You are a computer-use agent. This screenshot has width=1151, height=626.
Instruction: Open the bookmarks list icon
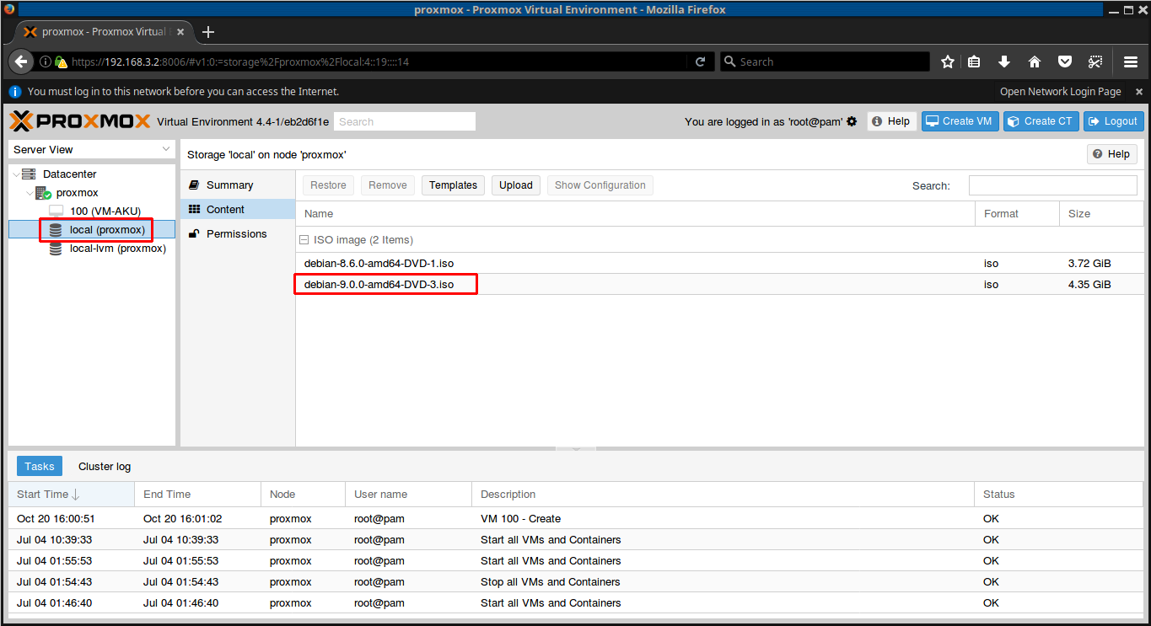pos(974,62)
